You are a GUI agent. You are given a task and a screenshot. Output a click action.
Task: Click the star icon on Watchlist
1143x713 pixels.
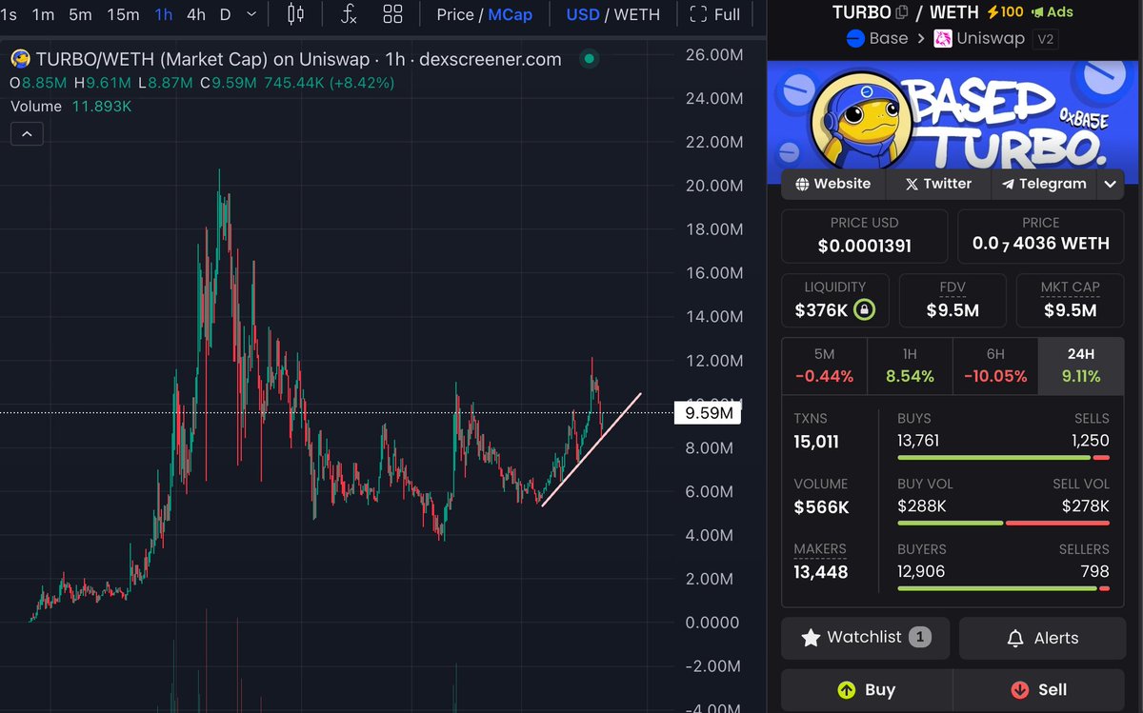[811, 638]
